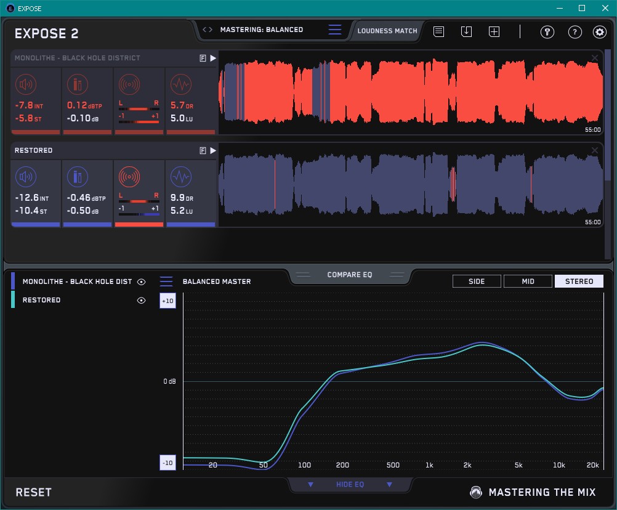Collapse the EQ panel with Hide EQ

(x=350, y=485)
